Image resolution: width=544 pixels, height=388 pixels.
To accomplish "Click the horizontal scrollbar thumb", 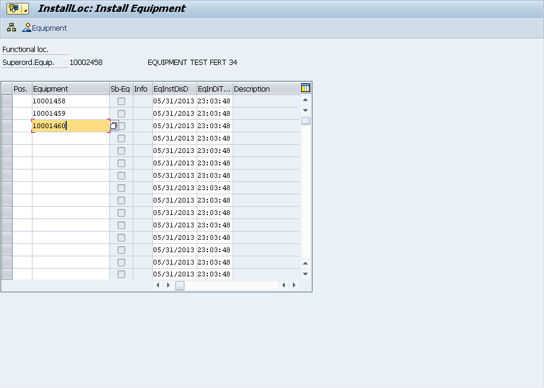I will coord(180,285).
